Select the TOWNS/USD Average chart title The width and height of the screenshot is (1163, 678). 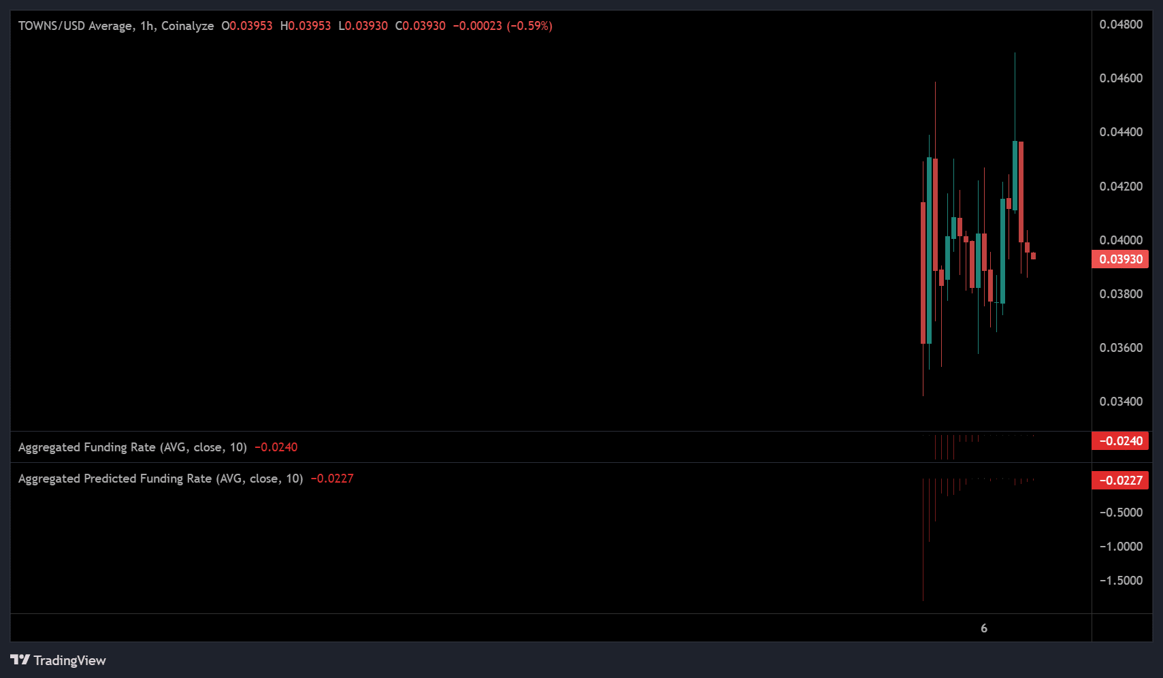[116, 26]
